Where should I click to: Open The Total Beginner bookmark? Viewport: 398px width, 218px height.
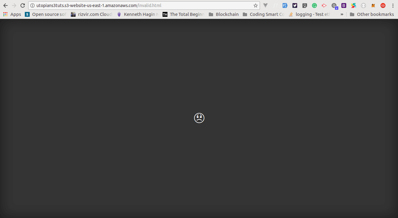(x=184, y=14)
